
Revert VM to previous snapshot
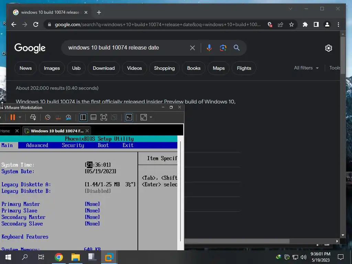[58, 117]
